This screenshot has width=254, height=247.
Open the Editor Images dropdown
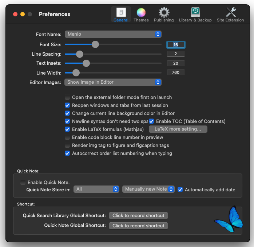(x=113, y=82)
